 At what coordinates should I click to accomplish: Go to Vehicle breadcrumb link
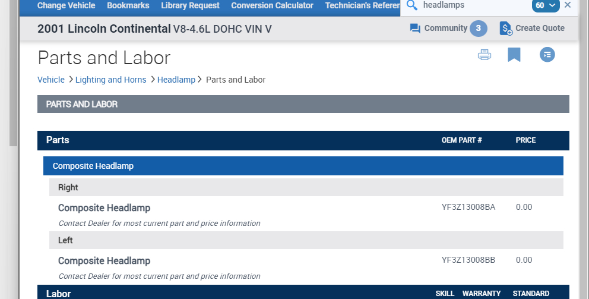(51, 80)
